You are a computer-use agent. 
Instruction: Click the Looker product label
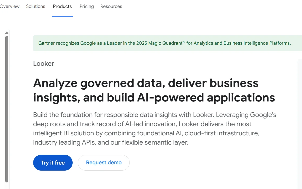44,64
